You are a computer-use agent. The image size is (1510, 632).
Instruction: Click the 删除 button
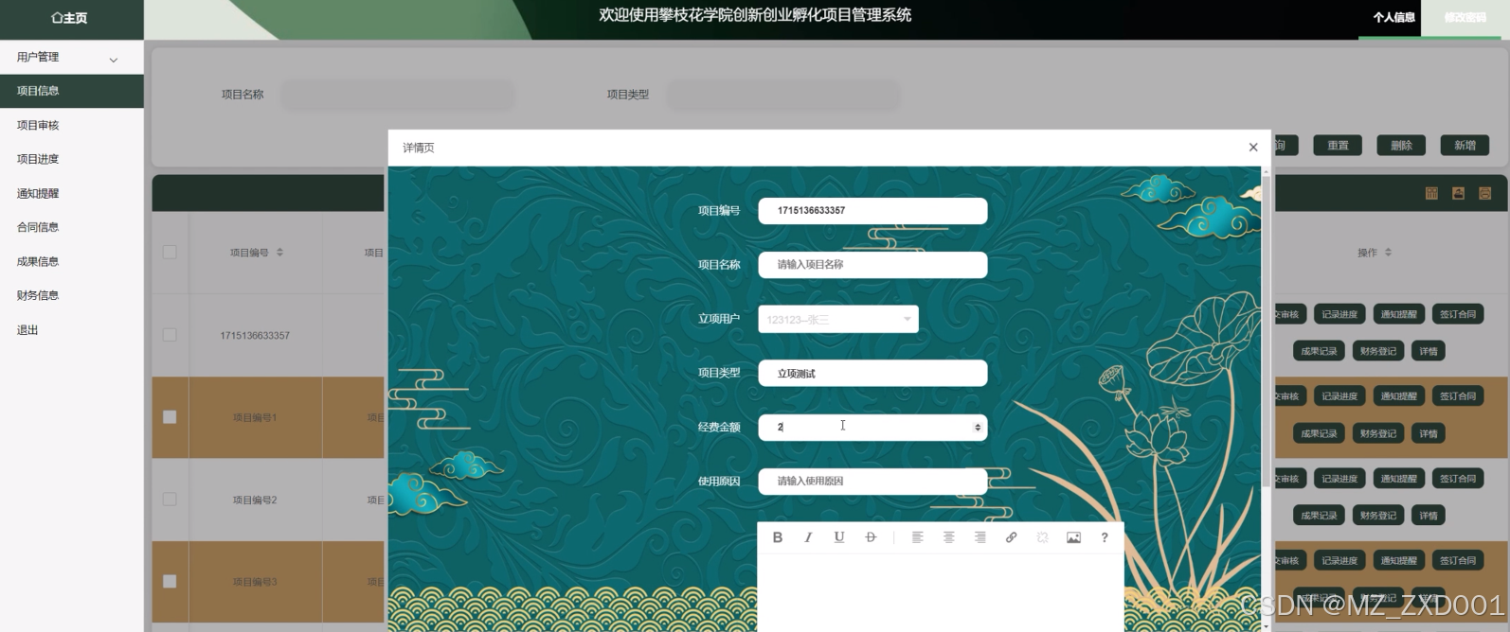point(1401,145)
